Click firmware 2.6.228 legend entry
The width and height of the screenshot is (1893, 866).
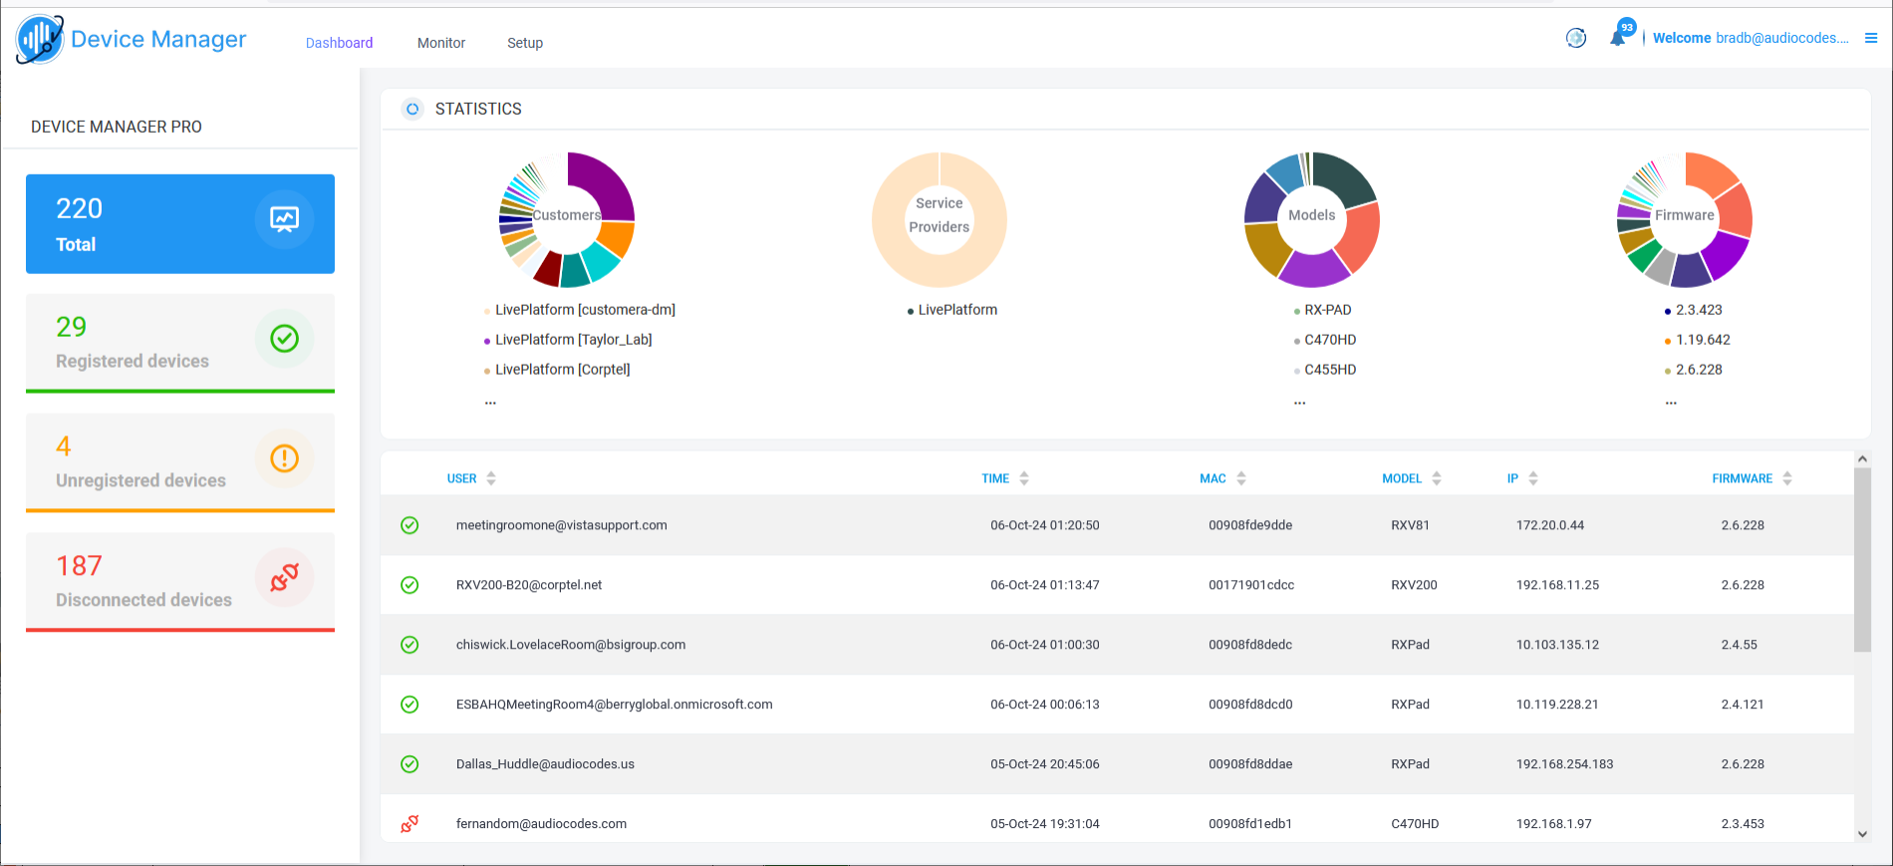(x=1699, y=370)
